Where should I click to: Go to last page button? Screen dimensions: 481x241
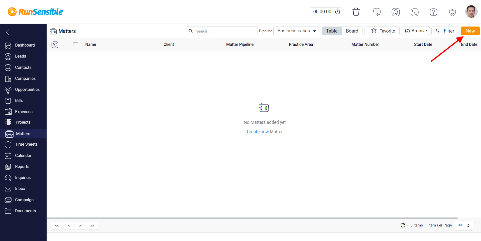(x=92, y=225)
